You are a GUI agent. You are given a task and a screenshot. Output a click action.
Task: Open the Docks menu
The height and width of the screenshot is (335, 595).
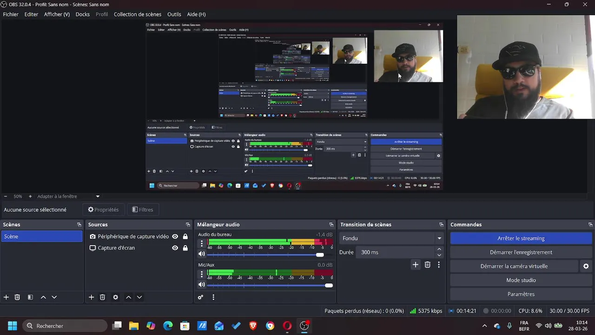[x=82, y=14]
